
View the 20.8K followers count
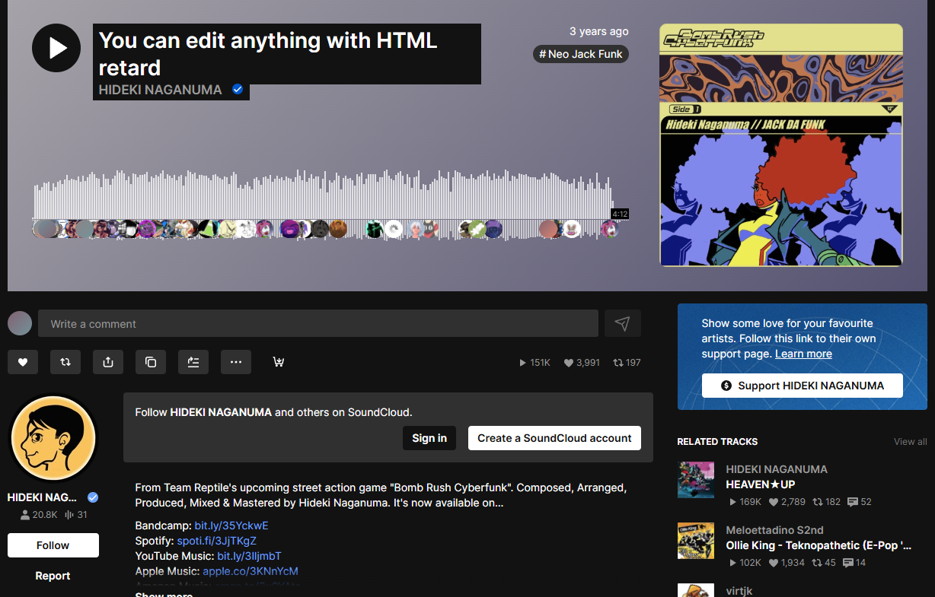(39, 515)
